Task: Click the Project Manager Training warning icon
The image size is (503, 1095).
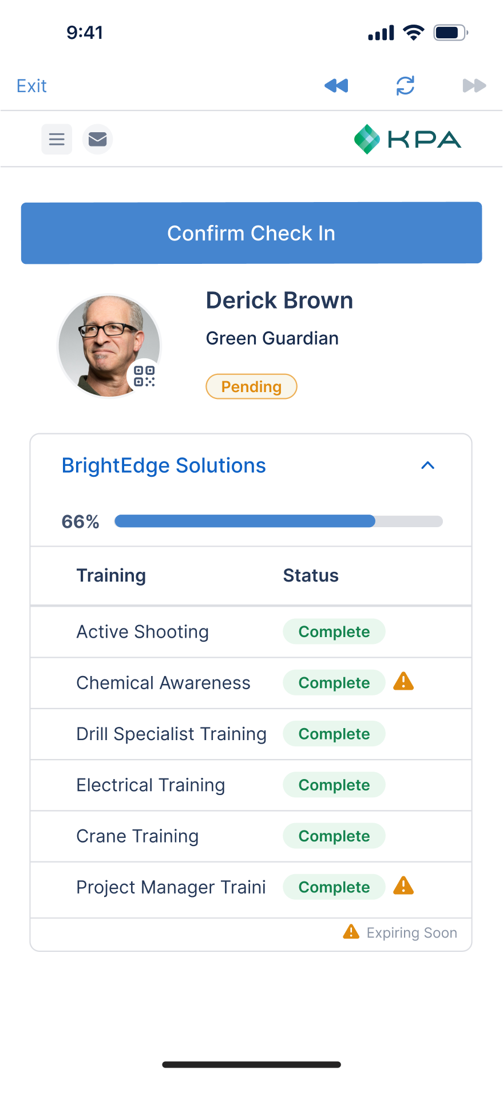Action: 403,886
